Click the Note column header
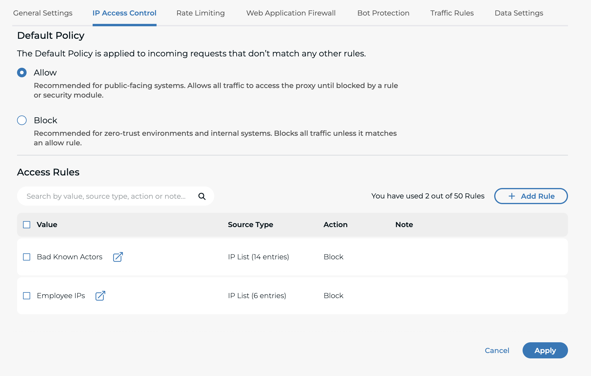591x376 pixels. click(404, 225)
